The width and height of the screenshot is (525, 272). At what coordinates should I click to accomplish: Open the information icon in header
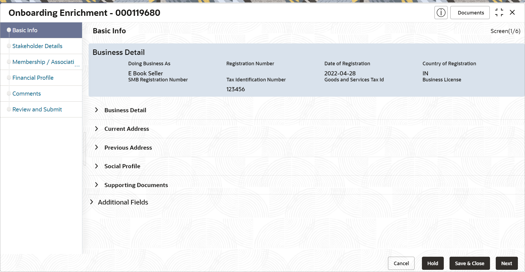[x=441, y=13]
